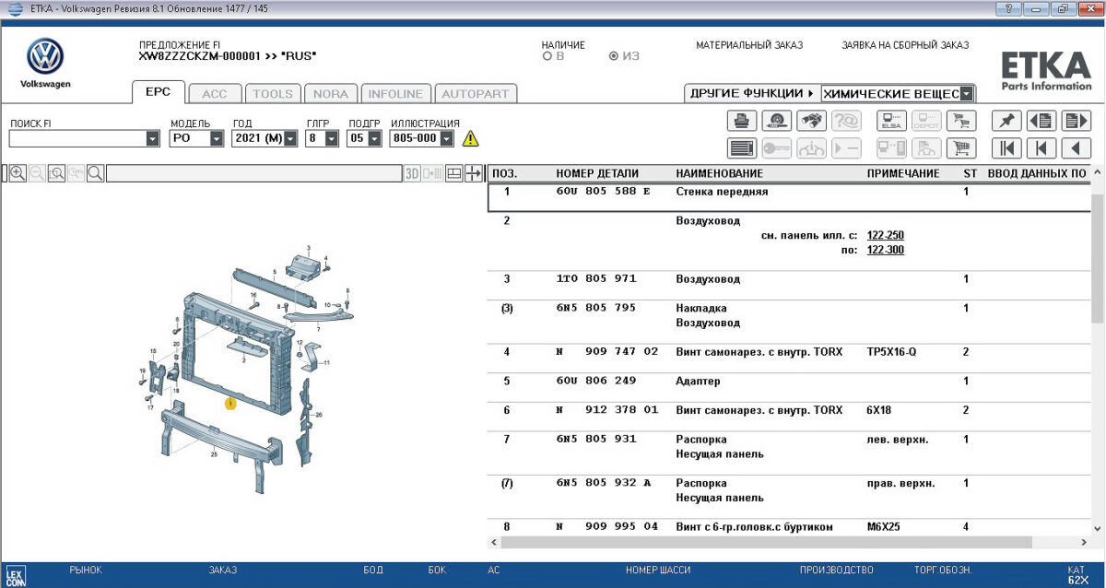Click the binoculars search icon

(812, 121)
